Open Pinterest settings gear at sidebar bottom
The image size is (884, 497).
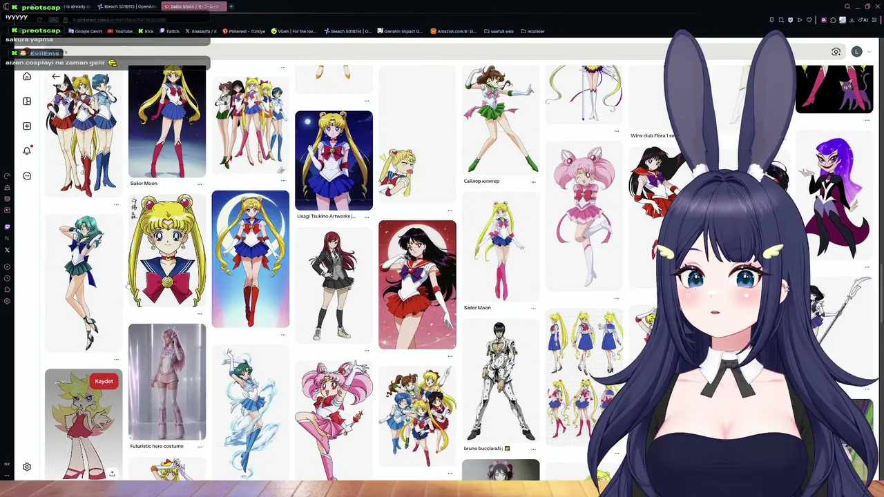(x=27, y=467)
